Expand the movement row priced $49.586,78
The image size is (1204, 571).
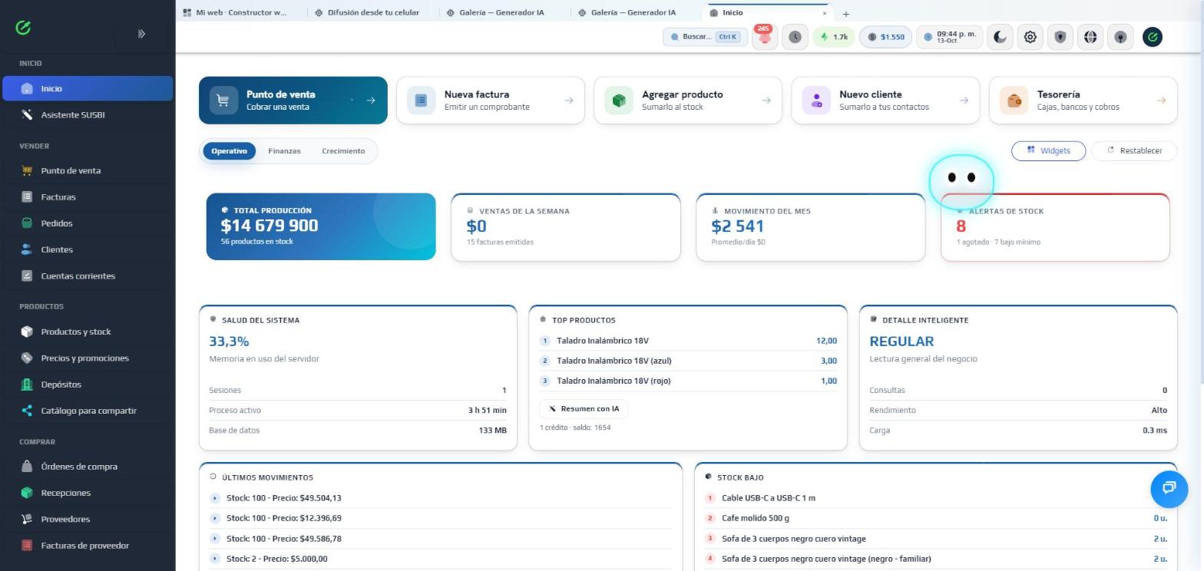[x=442, y=539]
